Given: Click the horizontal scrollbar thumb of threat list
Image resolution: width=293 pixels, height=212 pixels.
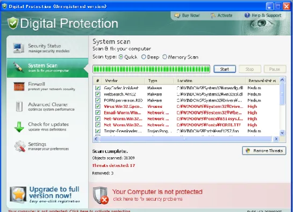Looking at the screenshot, I should click(x=185, y=138).
